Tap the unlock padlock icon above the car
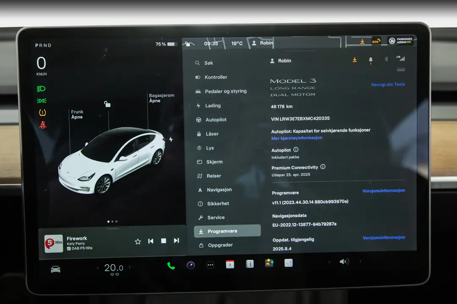Screen dimensions: 457x304 [107, 104]
